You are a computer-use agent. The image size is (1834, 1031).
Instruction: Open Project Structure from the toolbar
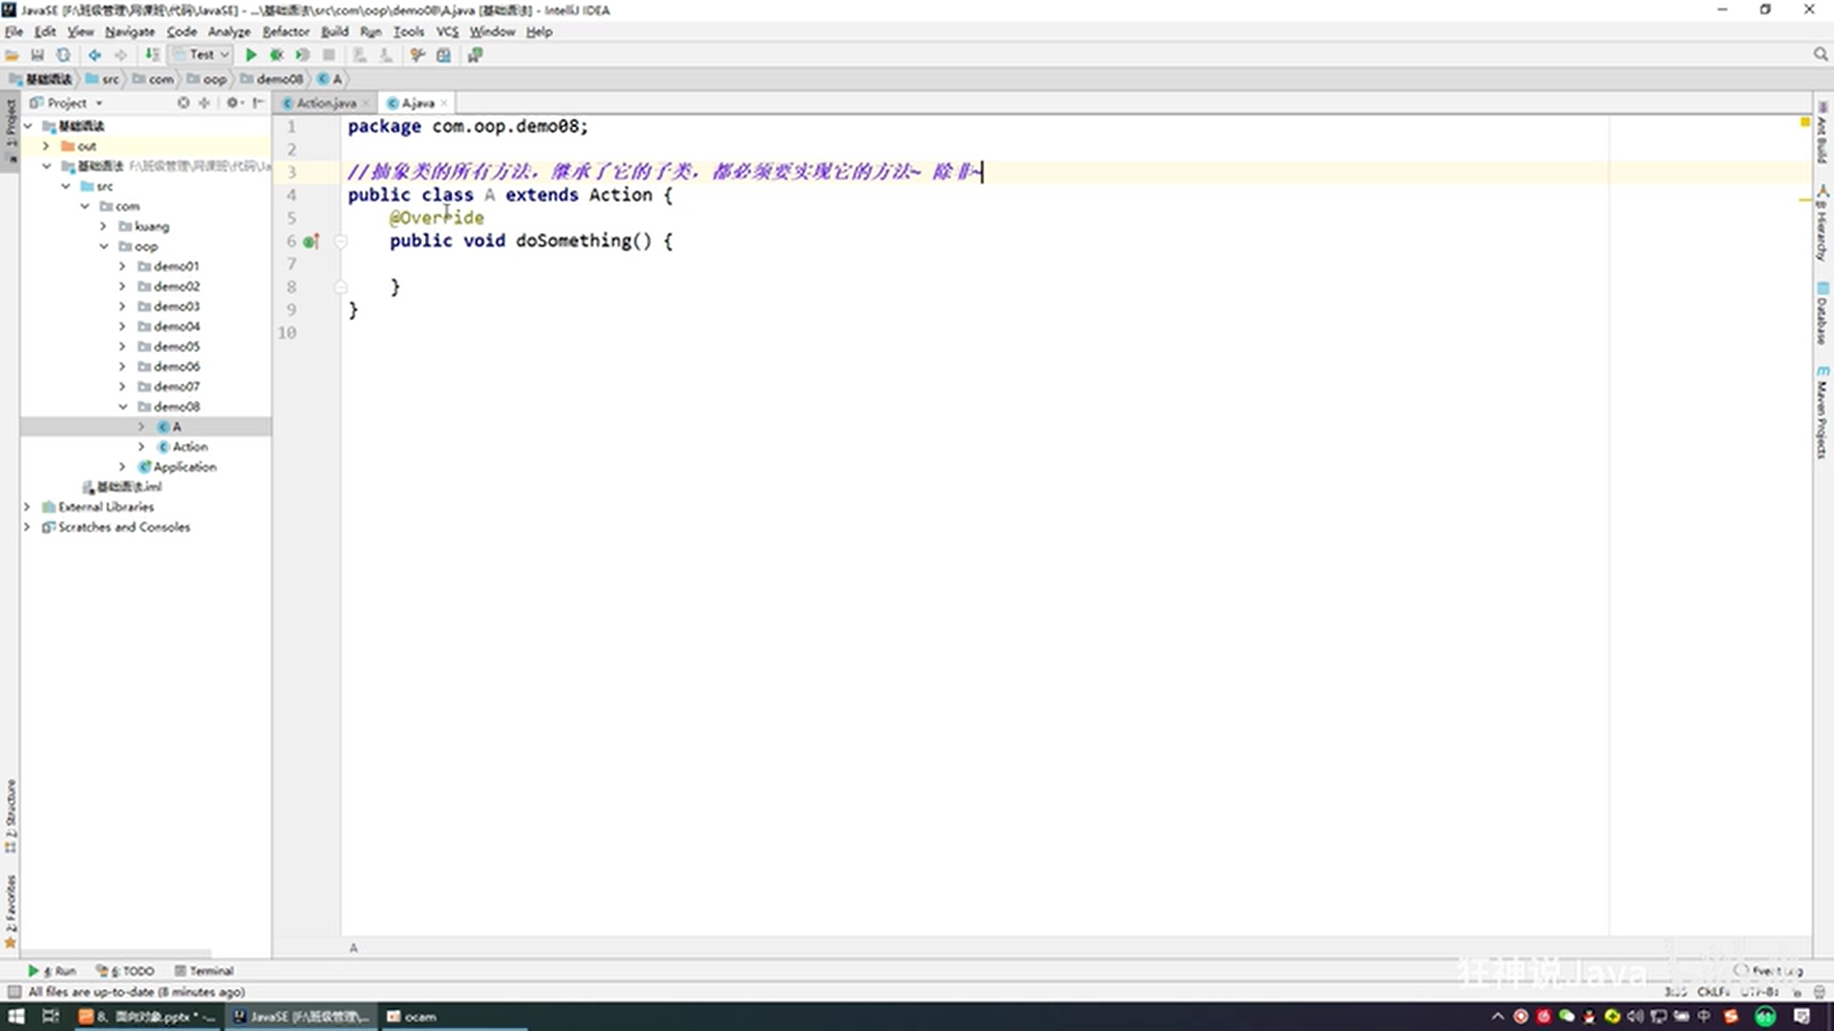[x=443, y=55]
